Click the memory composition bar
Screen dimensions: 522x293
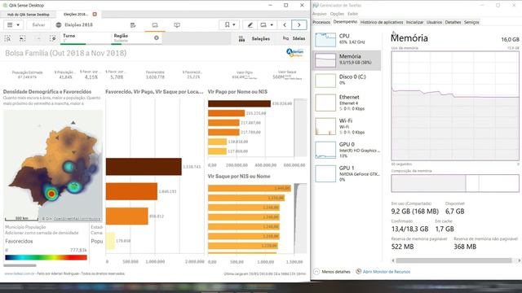[x=455, y=183]
